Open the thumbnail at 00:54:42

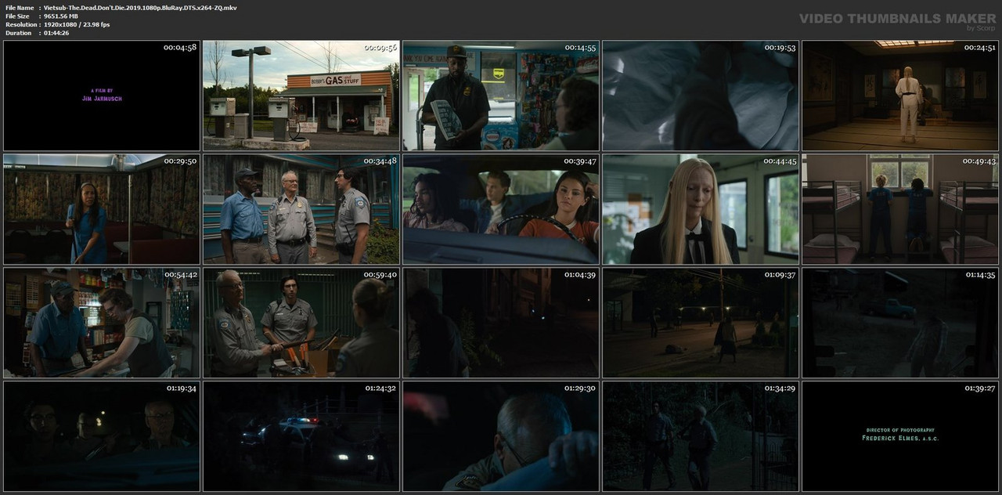click(x=102, y=323)
